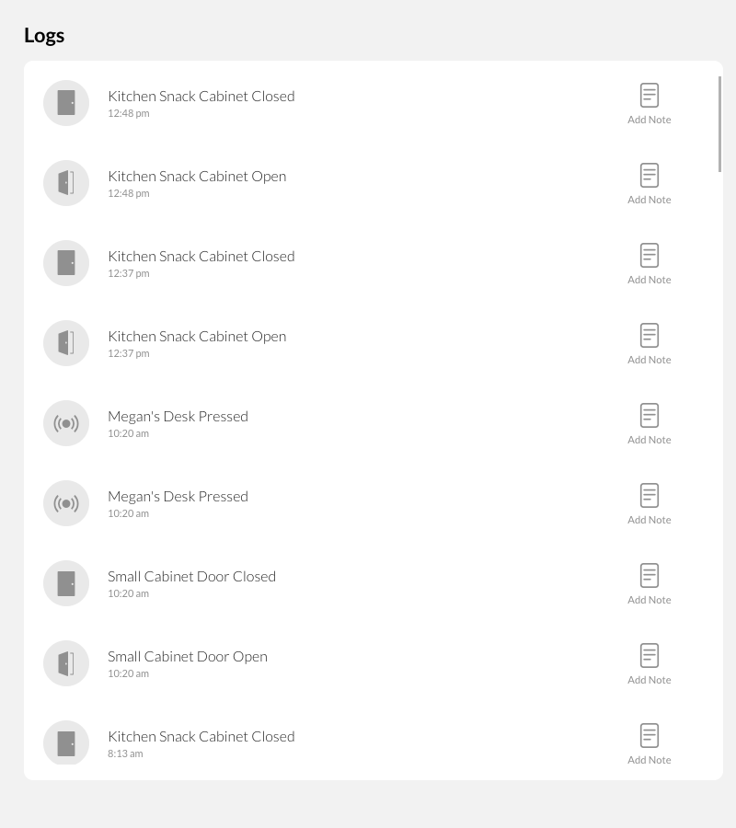Screen dimensions: 736x828
Task: Select first Megan's Desk Pressed entry title
Action: click(178, 417)
